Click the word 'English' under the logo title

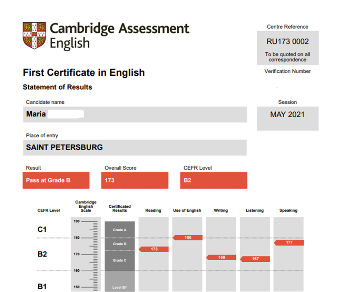(70, 43)
